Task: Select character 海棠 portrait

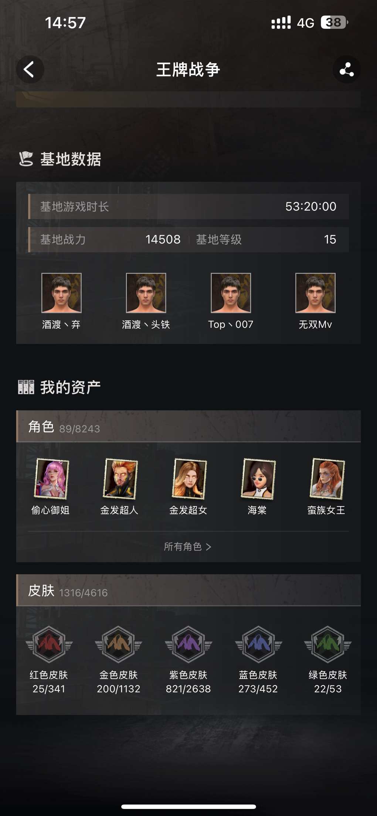Action: click(258, 479)
